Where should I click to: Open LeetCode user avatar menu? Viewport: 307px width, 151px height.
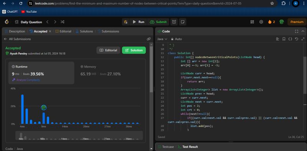[282, 22]
